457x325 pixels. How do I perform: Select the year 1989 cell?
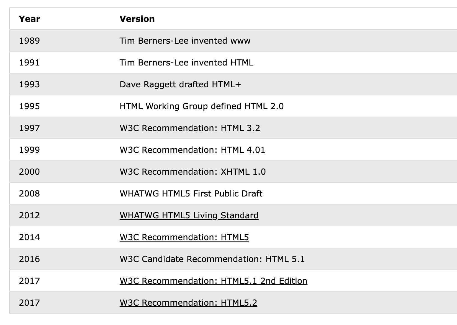[29, 41]
